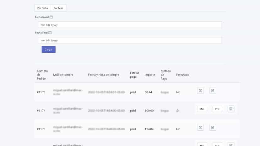
Task: Download XML for order #1174
Action: pyautogui.click(x=202, y=109)
